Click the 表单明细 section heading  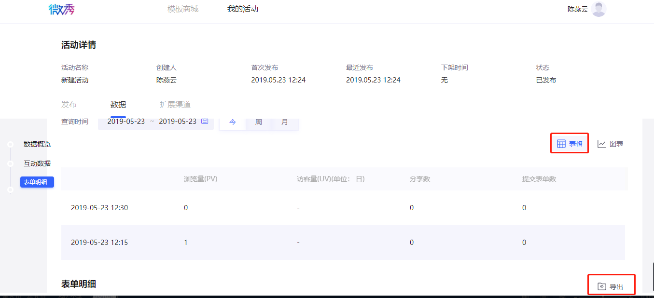click(79, 284)
